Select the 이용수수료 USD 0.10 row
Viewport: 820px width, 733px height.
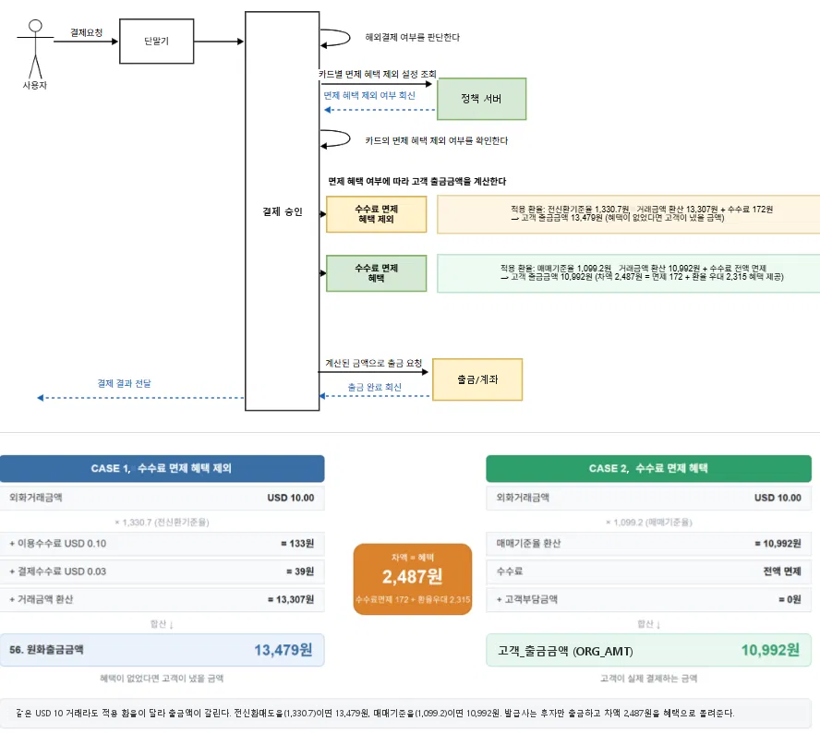pos(163,544)
